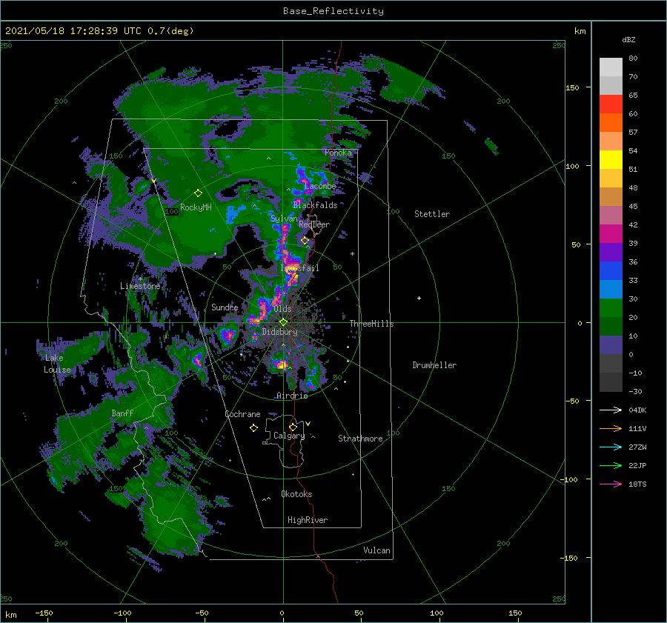Click the Banff label on map
667x623 pixels.
[122, 413]
